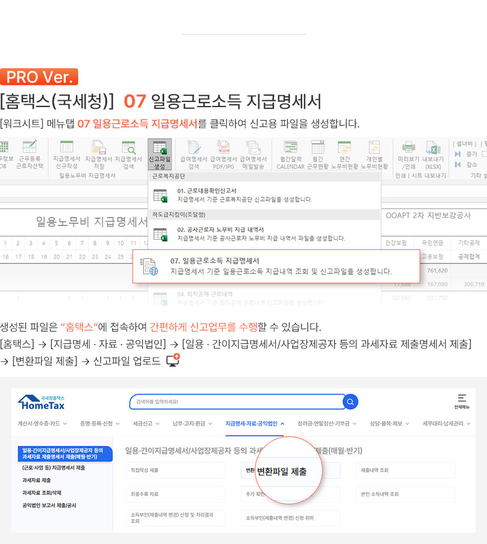Expand 세금신고 dropdown menu
487x544 pixels.
point(146,423)
